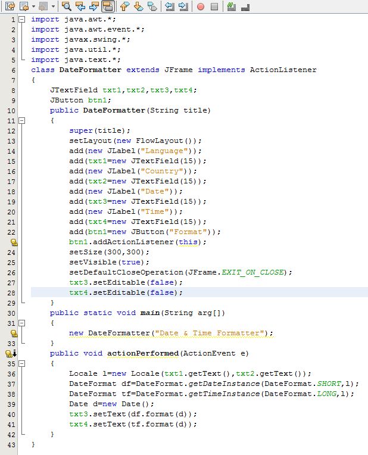Click the underlined 'actionPerformed' method name
Viewport: 368px width, 455px height.
pos(143,353)
